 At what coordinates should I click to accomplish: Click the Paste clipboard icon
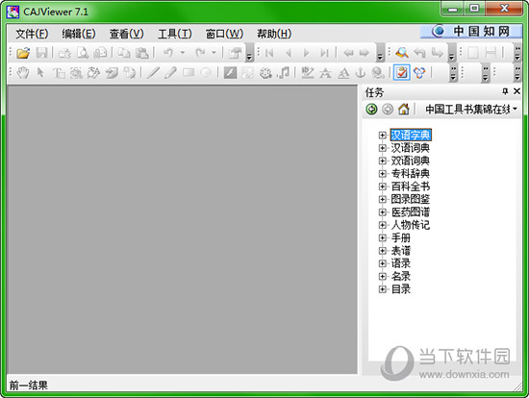tap(141, 53)
